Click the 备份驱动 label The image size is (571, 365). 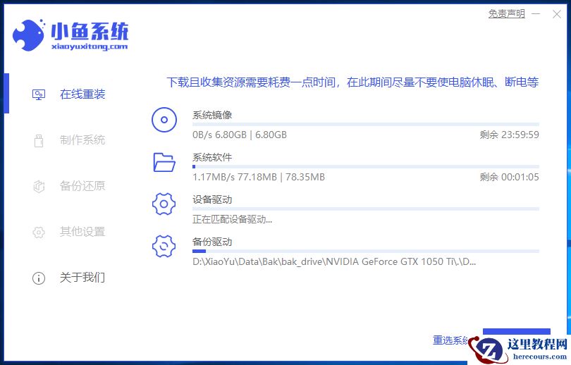click(x=212, y=242)
